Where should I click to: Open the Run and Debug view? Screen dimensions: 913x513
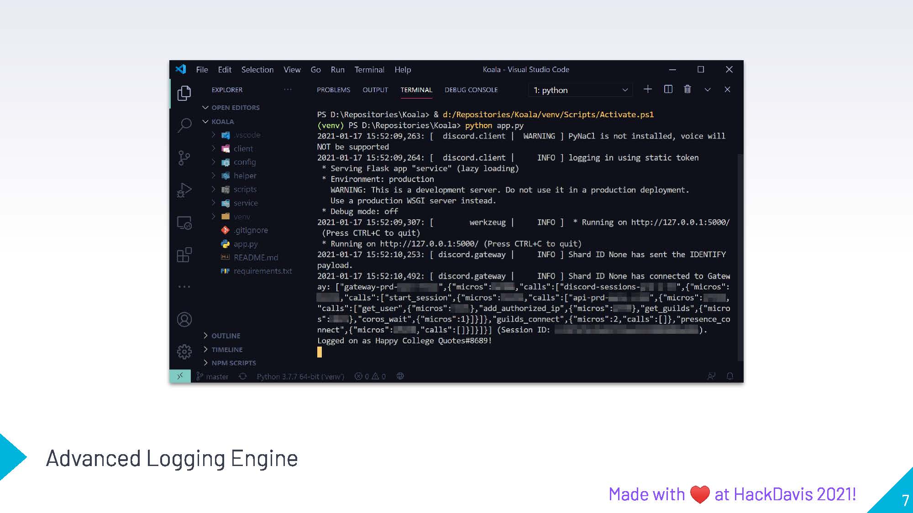184,190
